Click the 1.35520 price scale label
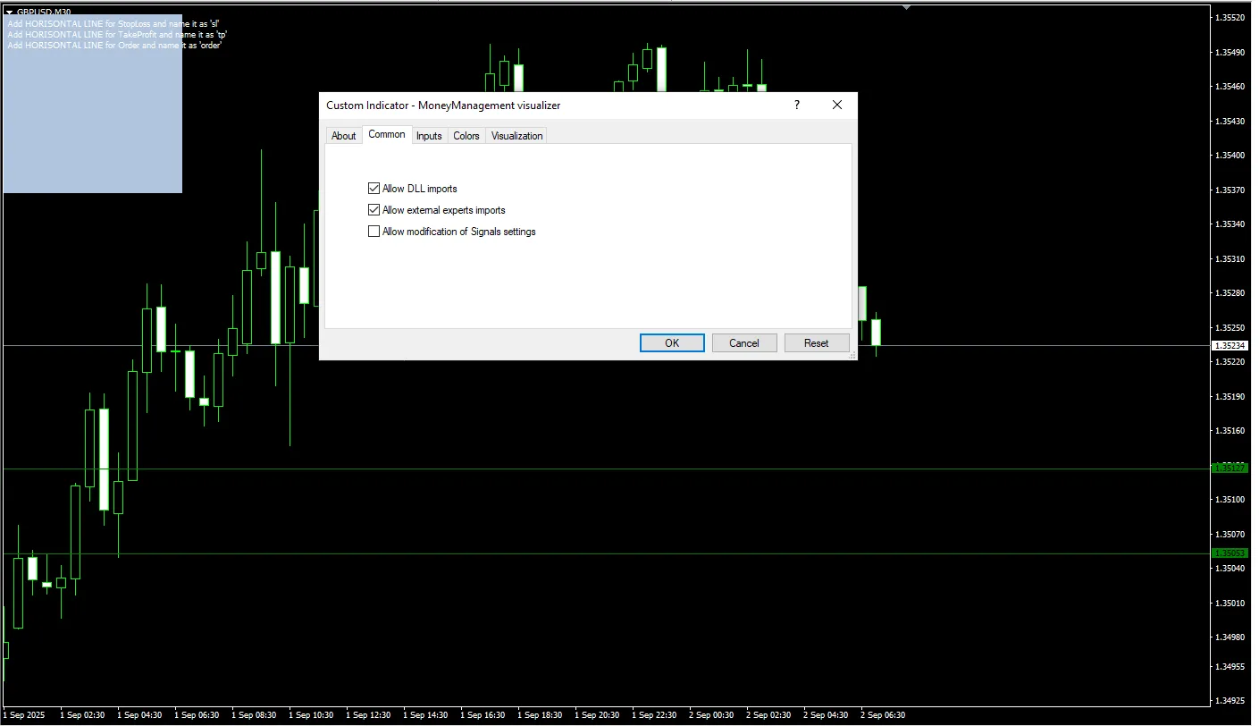 pyautogui.click(x=1231, y=18)
